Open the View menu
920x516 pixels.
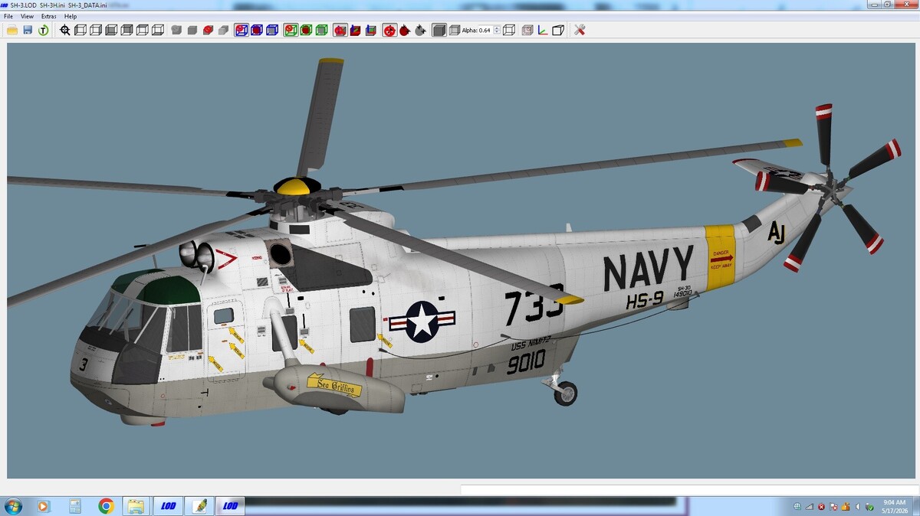pos(27,16)
